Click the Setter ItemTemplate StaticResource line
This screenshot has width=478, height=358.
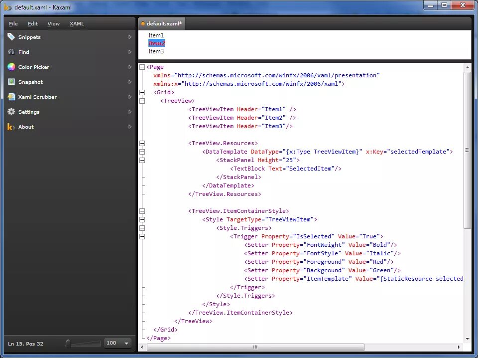click(x=354, y=279)
